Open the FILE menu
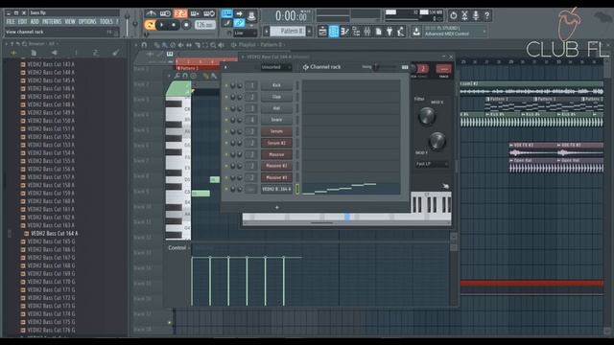Screen dimensions: 614x345 click(11, 21)
